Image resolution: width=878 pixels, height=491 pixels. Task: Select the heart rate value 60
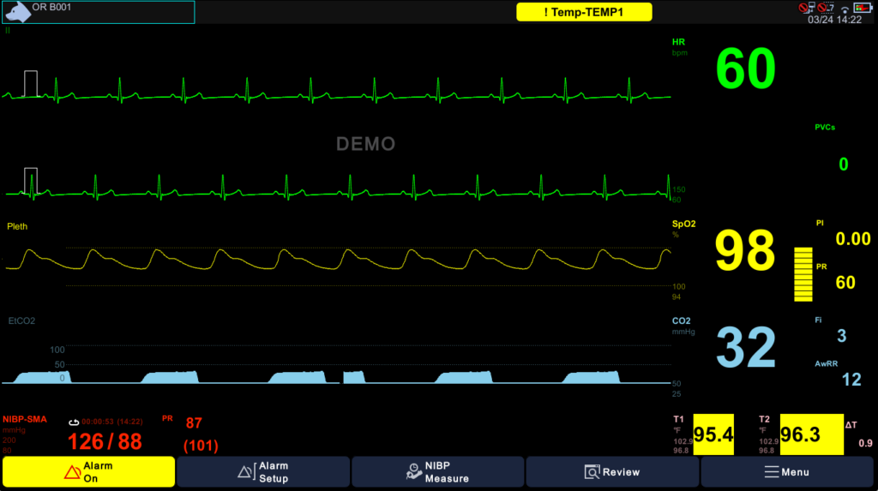tap(745, 69)
